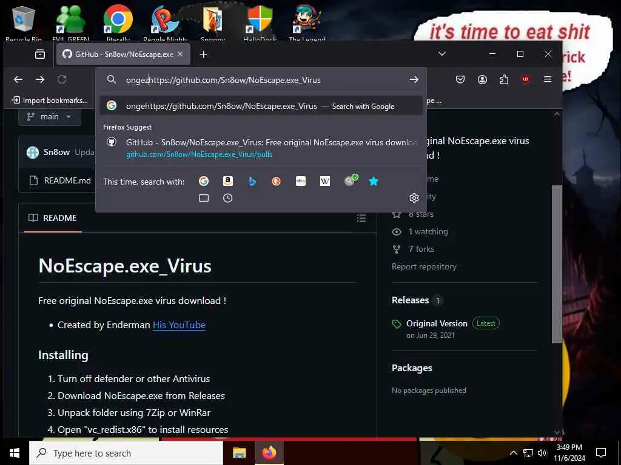This screenshot has width=621, height=465.
Task: Search this time with Amazon
Action: 228,181
